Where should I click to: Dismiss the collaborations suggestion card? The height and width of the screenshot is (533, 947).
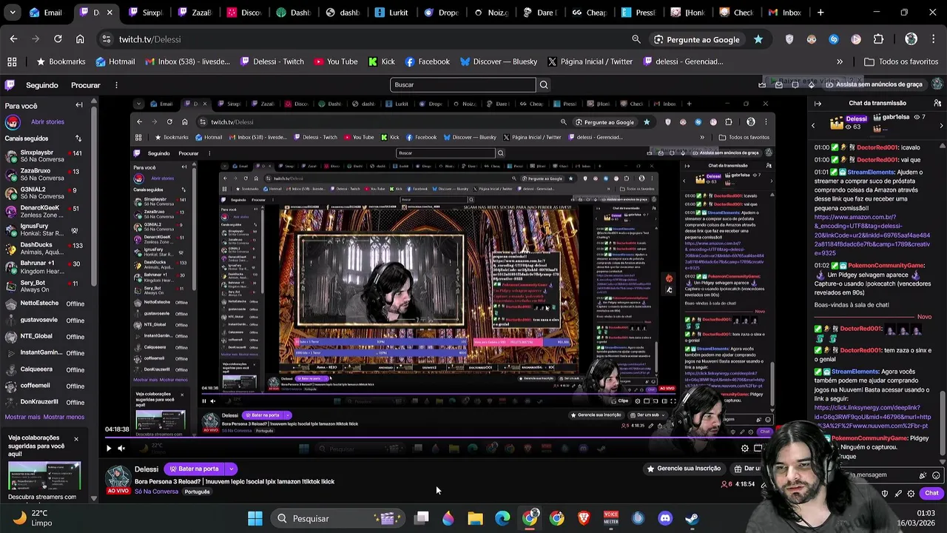click(75, 439)
